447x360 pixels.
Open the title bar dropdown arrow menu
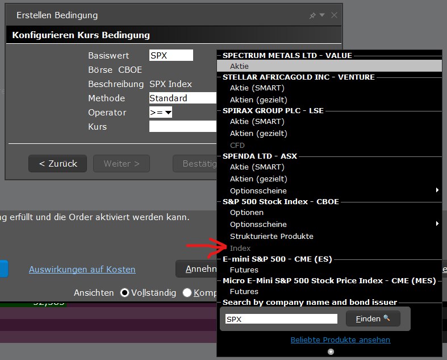tap(323, 15)
